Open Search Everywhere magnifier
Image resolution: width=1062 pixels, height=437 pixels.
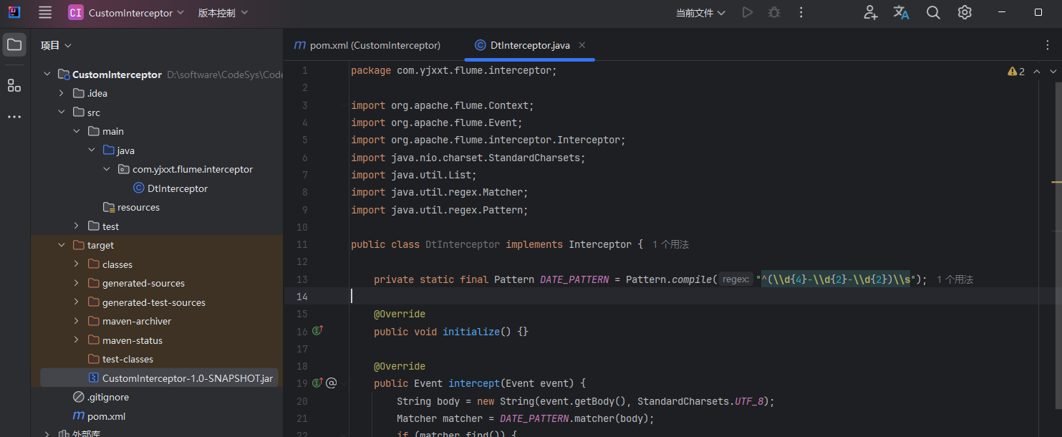[933, 12]
